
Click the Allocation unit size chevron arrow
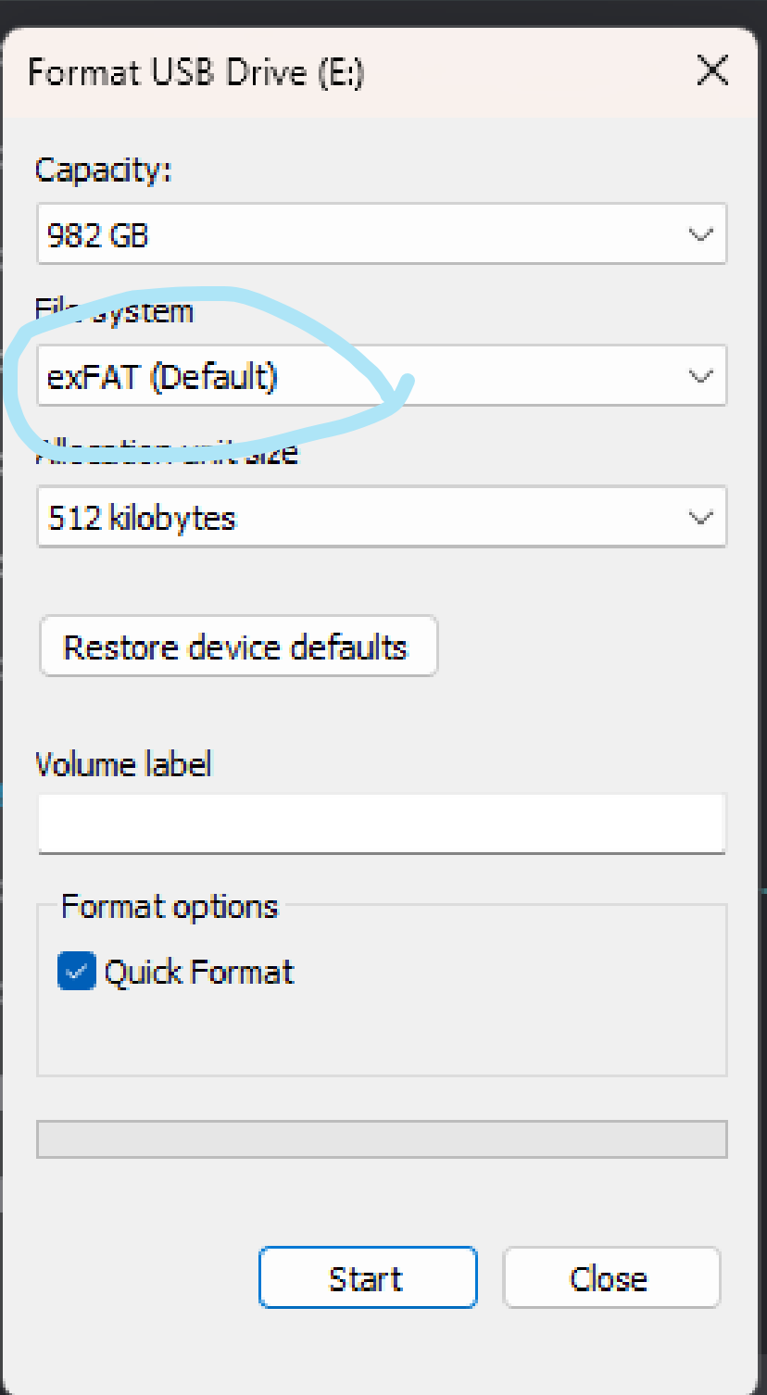pyautogui.click(x=701, y=517)
